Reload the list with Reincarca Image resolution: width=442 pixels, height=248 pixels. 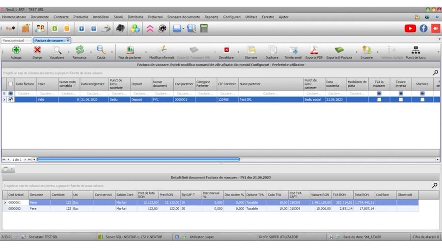[79, 50]
